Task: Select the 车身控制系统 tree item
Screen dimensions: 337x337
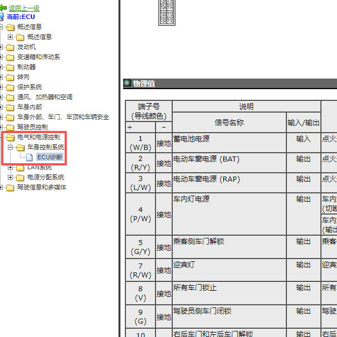Action: (46, 147)
